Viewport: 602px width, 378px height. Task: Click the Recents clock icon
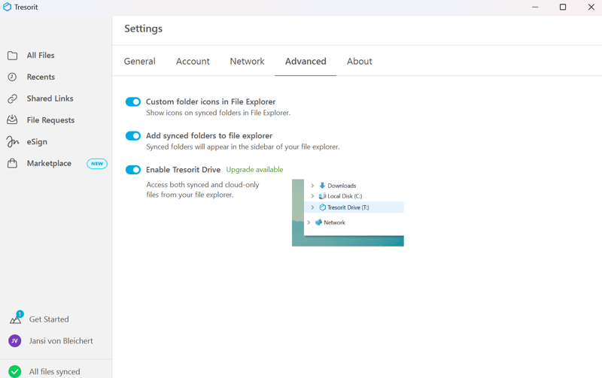click(12, 77)
